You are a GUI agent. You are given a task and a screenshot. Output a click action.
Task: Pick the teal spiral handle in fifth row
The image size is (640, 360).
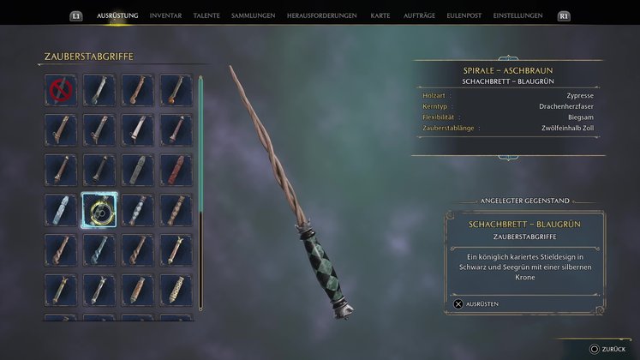(x=99, y=250)
